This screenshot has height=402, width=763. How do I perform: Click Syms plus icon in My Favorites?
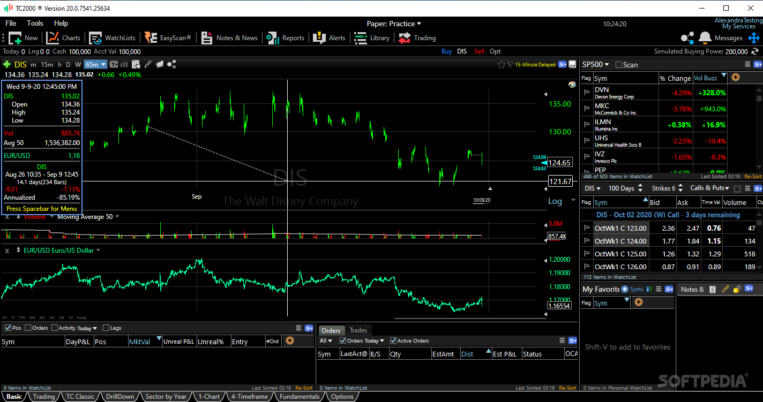[625, 289]
